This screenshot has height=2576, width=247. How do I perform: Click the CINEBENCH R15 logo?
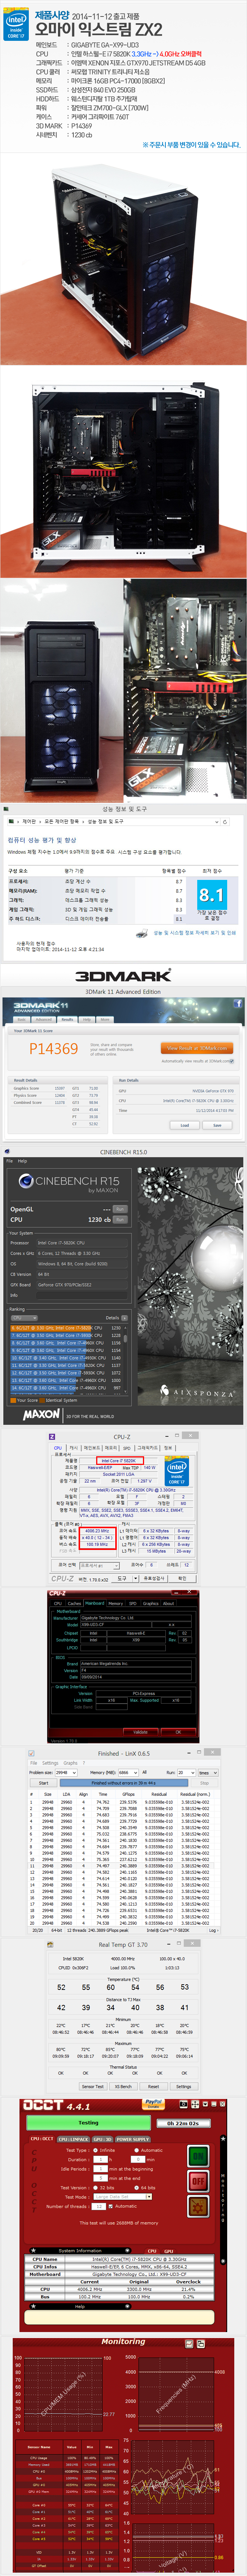(69, 1184)
